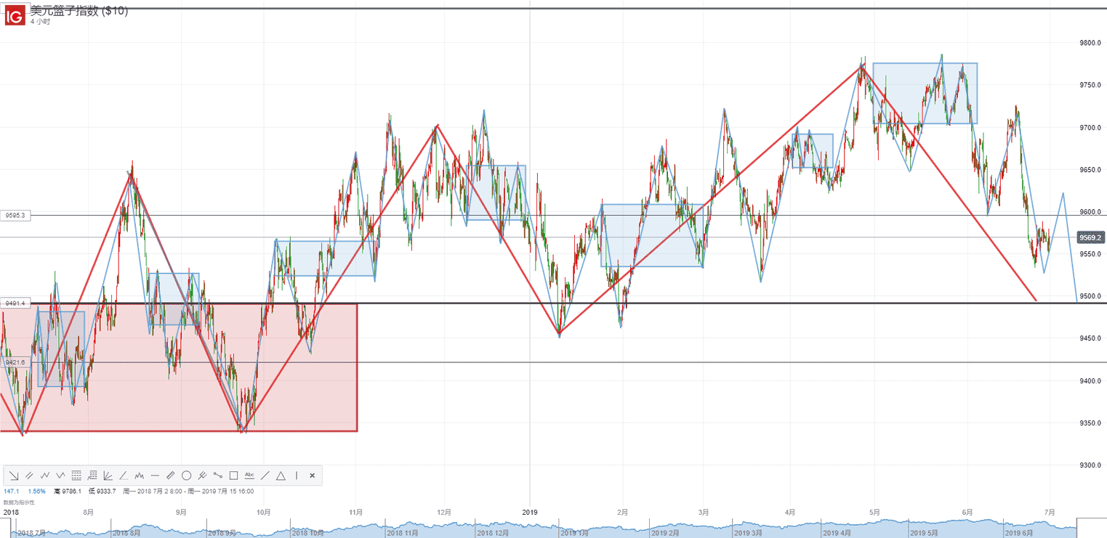The image size is (1107, 538).
Task: Select the ruler measure tool
Action: click(x=171, y=476)
